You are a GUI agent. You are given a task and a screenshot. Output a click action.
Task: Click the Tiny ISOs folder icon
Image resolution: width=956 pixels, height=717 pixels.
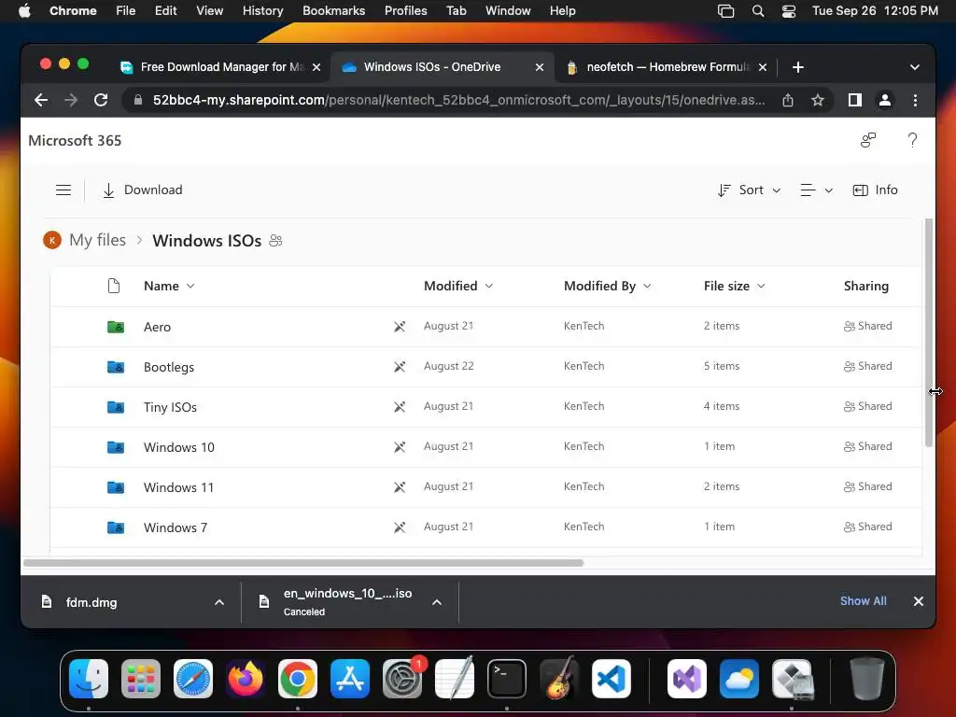coord(116,407)
